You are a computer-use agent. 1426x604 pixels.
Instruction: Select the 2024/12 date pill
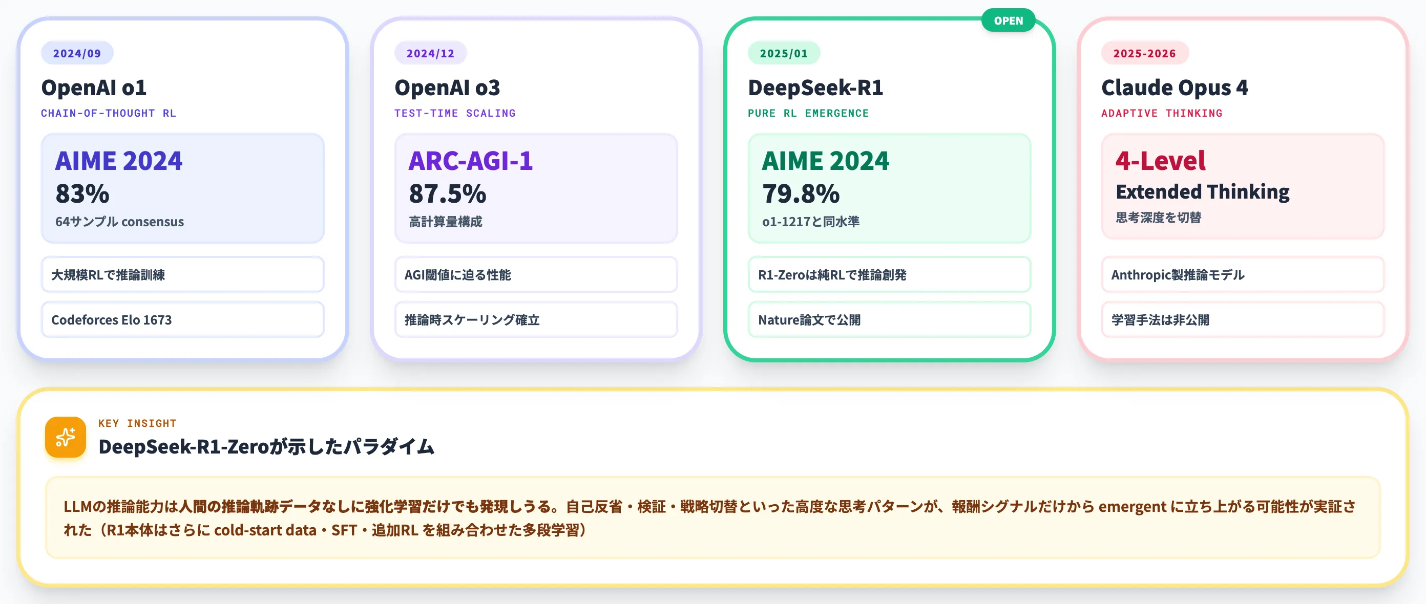(x=430, y=53)
